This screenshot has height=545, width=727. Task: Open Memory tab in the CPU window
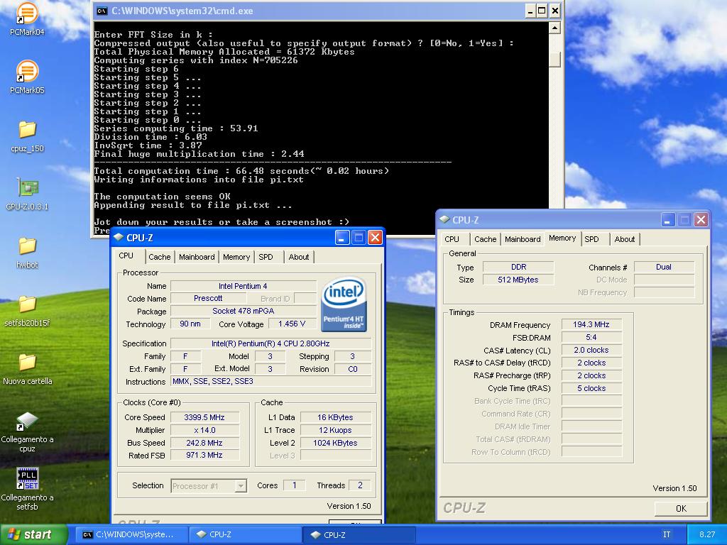point(236,257)
